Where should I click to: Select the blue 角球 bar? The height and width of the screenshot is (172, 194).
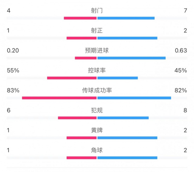coord(127,157)
